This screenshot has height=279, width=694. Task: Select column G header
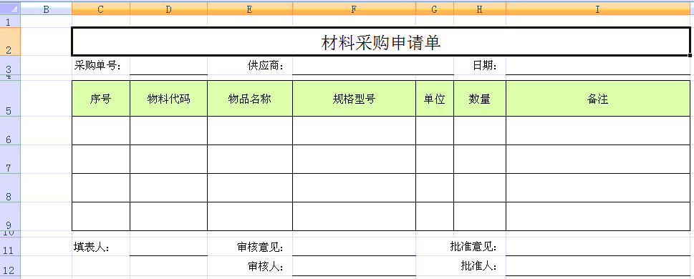[434, 9]
